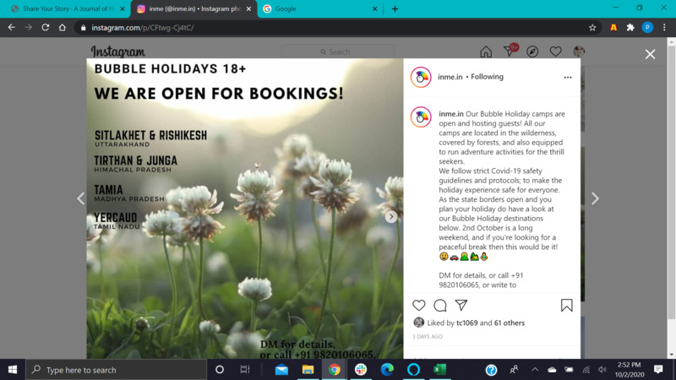Reload the page
The image size is (676, 380).
(46, 27)
